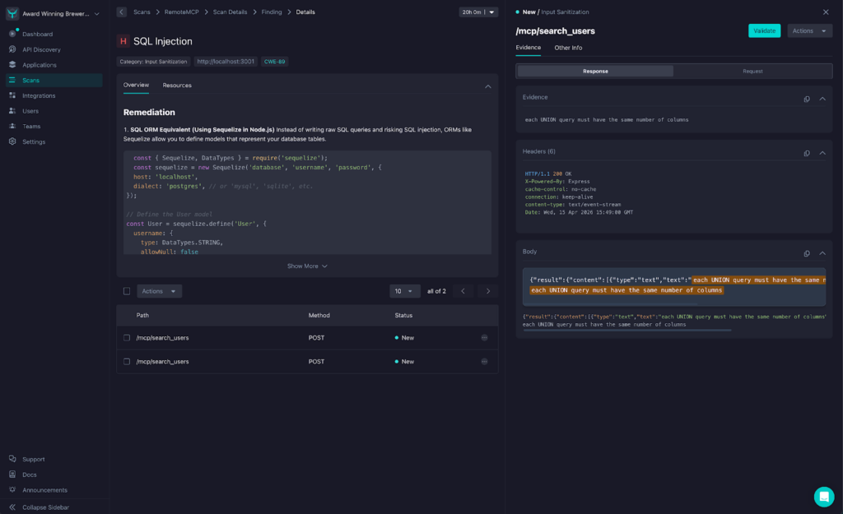This screenshot has height=514, width=843.
Task: Collapse the Body section
Action: pyautogui.click(x=822, y=252)
